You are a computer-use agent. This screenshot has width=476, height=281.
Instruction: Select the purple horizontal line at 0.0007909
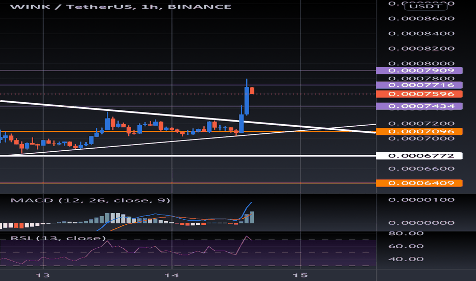click(x=188, y=71)
